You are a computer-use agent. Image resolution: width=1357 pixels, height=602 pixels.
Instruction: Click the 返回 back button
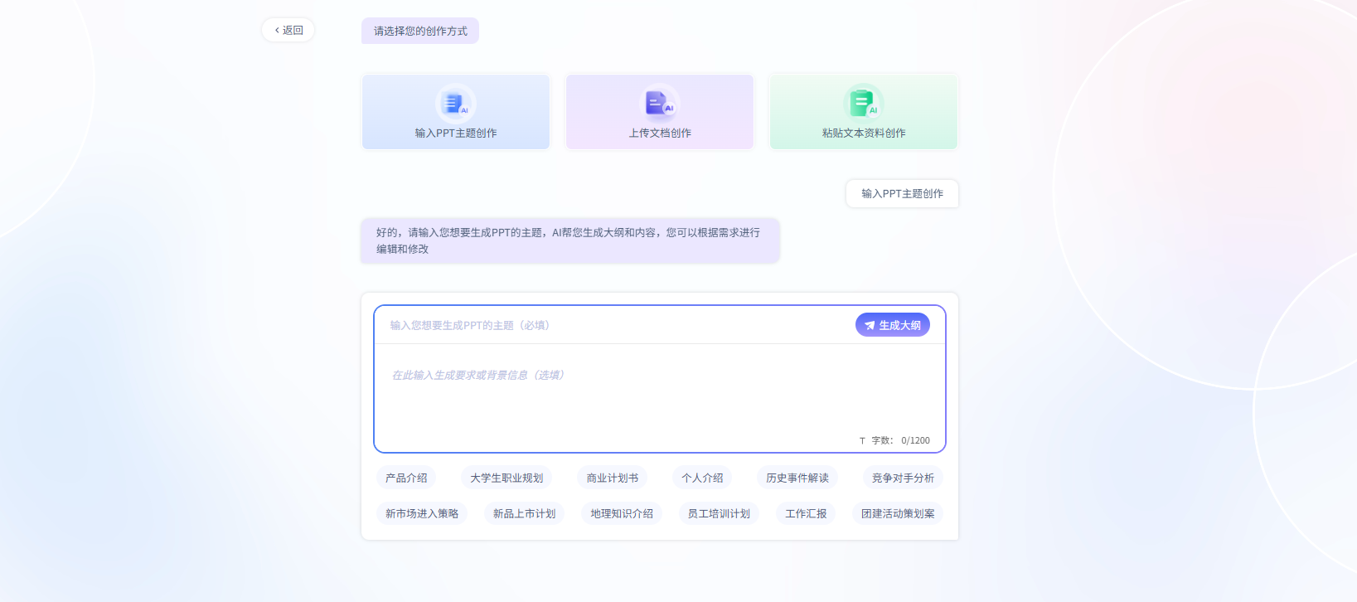288,30
